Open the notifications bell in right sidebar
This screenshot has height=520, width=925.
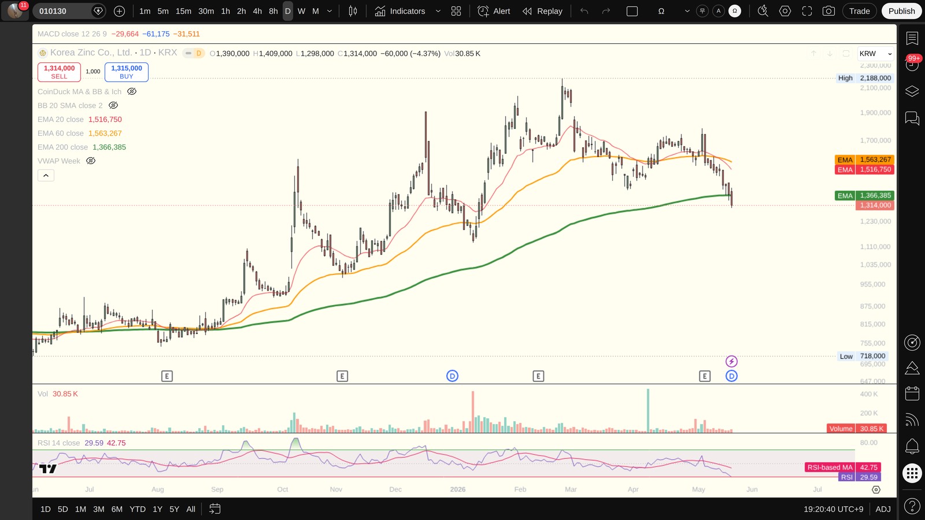(x=912, y=446)
